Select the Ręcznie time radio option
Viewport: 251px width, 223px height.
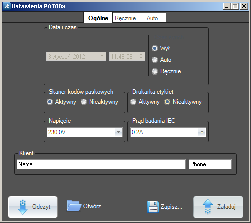[155, 71]
